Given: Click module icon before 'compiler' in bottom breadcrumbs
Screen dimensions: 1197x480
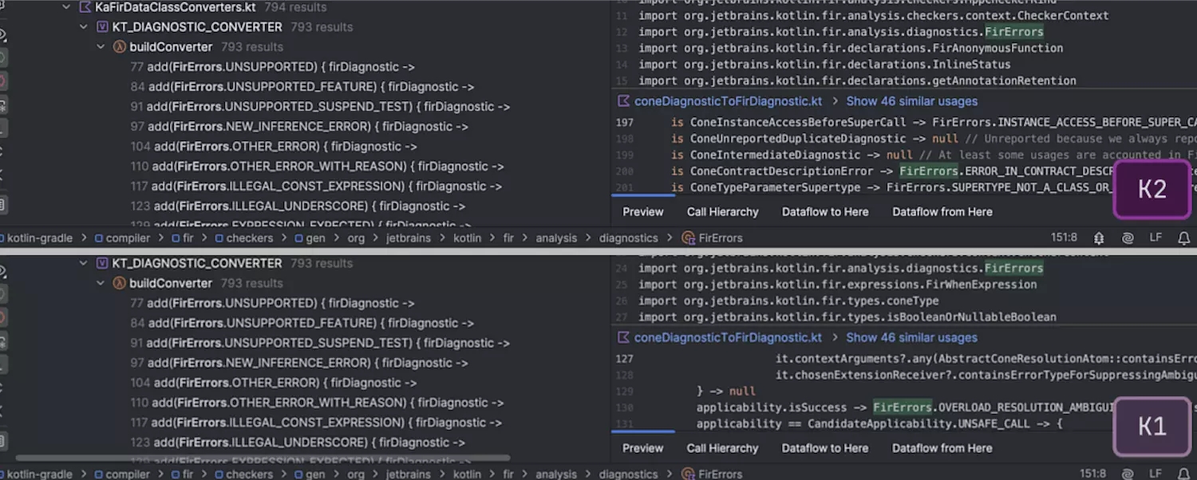Looking at the screenshot, I should (x=99, y=474).
